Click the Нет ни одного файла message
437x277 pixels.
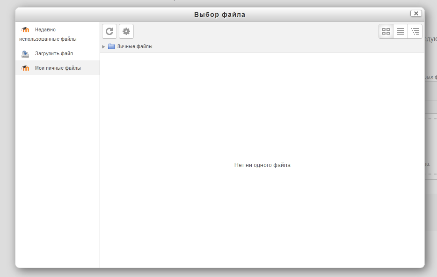pyautogui.click(x=262, y=165)
